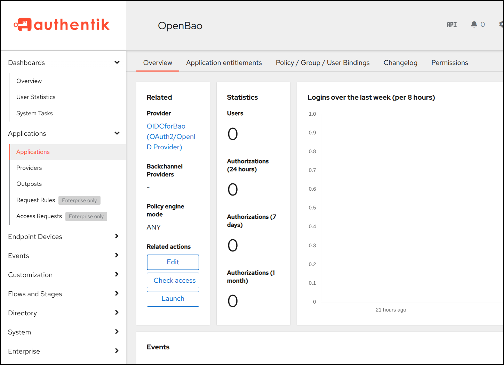Collapse the Applications section chevron
This screenshot has height=365, width=504.
pos(117,133)
